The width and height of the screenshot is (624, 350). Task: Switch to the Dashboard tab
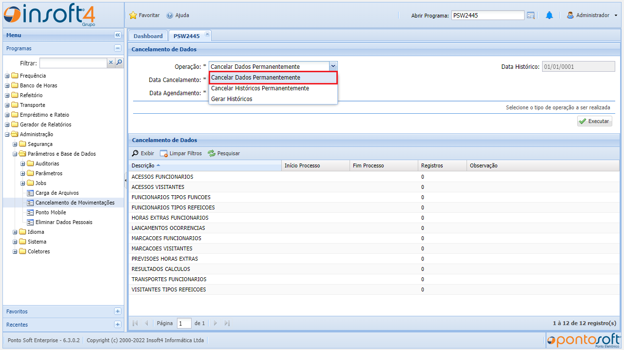click(x=148, y=36)
